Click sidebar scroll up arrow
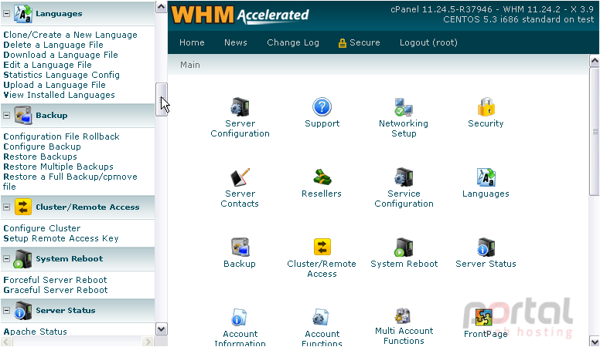 [x=161, y=7]
